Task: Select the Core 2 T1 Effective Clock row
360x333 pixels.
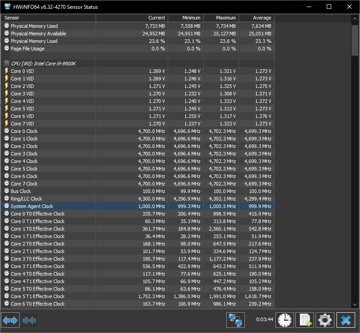Action: coord(138,251)
